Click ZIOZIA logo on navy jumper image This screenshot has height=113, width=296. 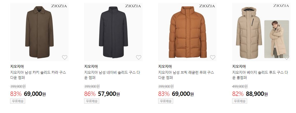(133, 6)
